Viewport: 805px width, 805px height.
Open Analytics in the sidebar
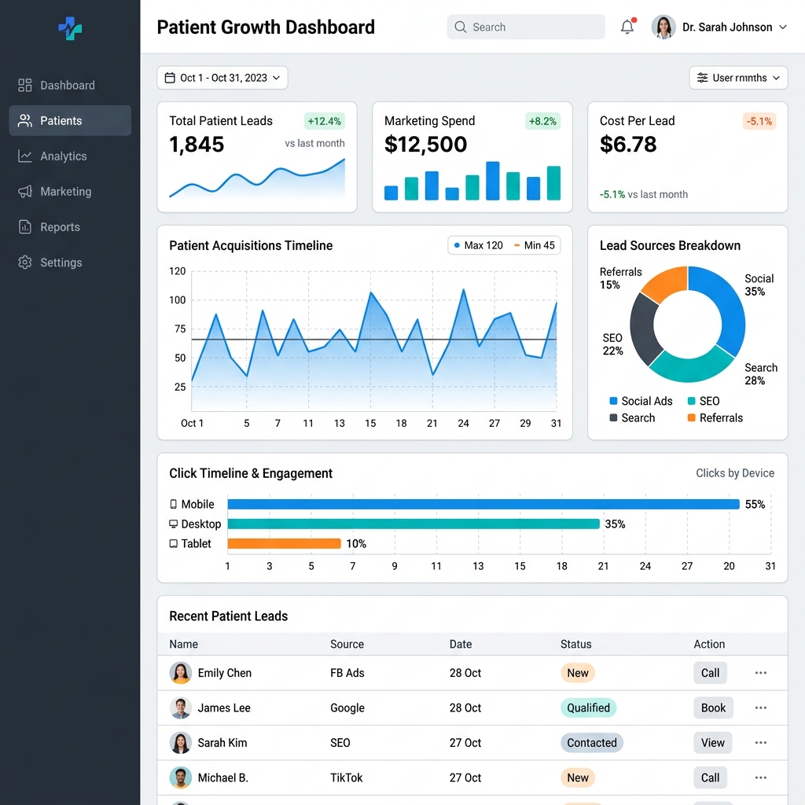[70, 156]
